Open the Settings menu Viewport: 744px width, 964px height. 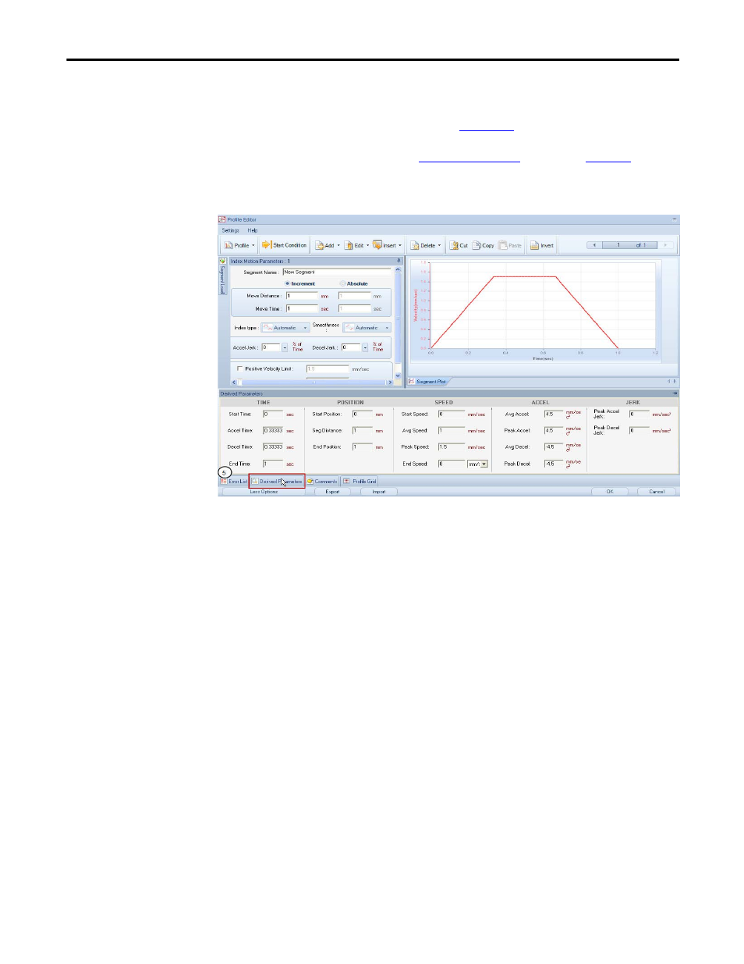[x=231, y=230]
